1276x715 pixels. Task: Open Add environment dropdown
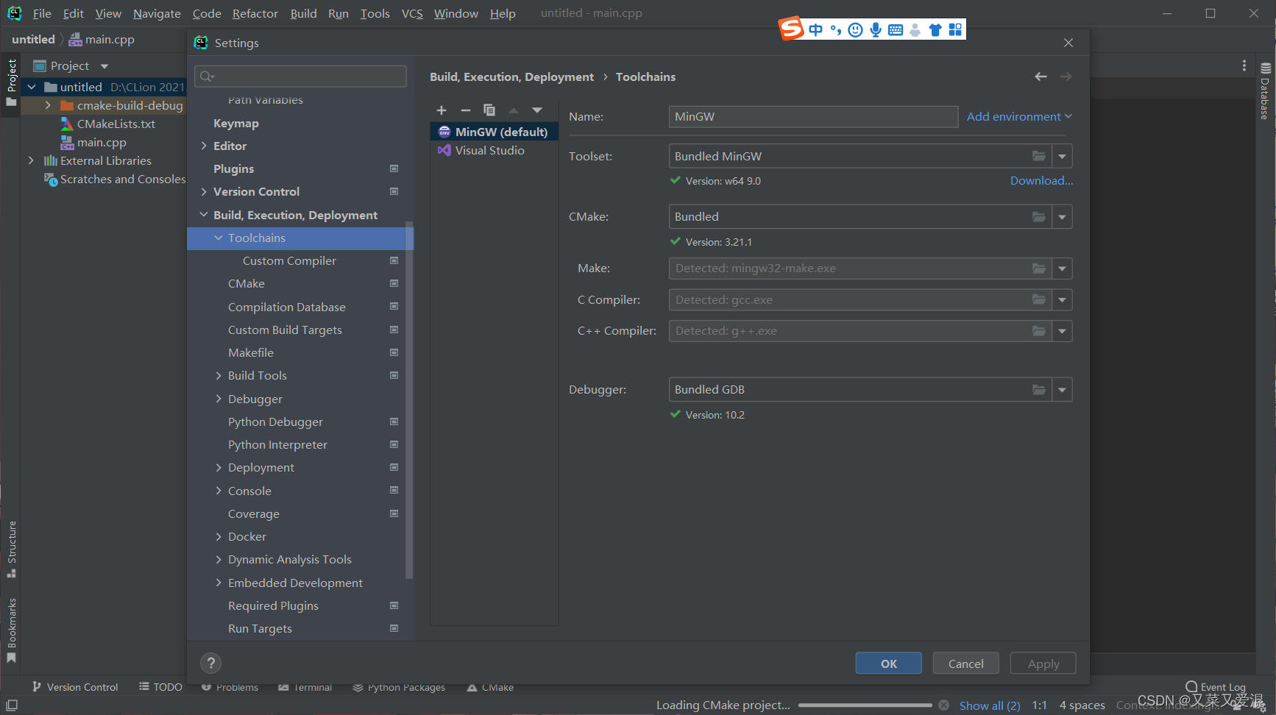pos(1019,116)
